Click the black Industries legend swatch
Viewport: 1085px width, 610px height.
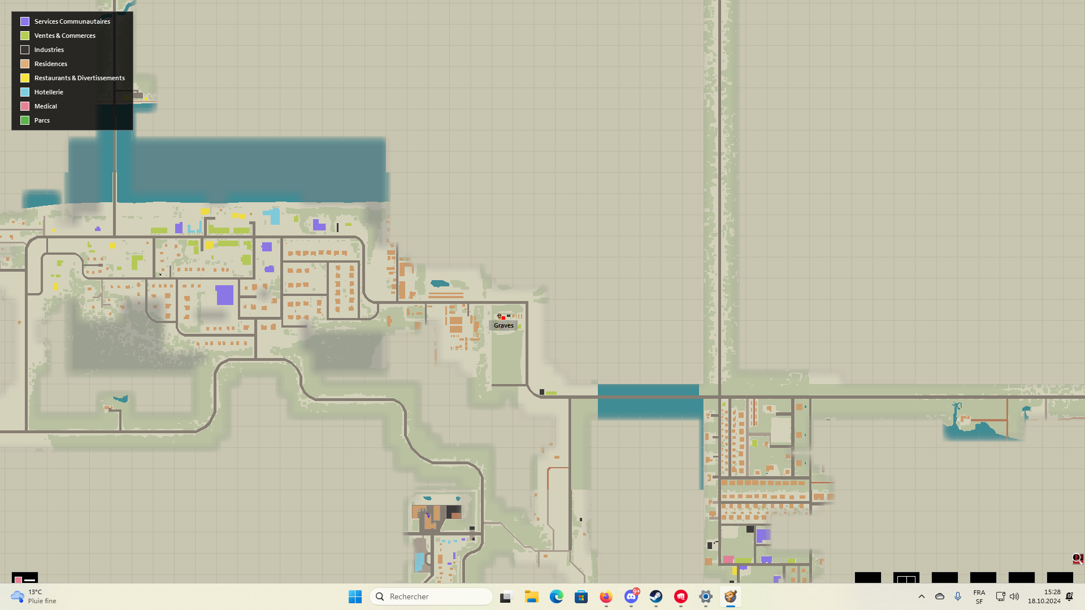click(x=25, y=50)
